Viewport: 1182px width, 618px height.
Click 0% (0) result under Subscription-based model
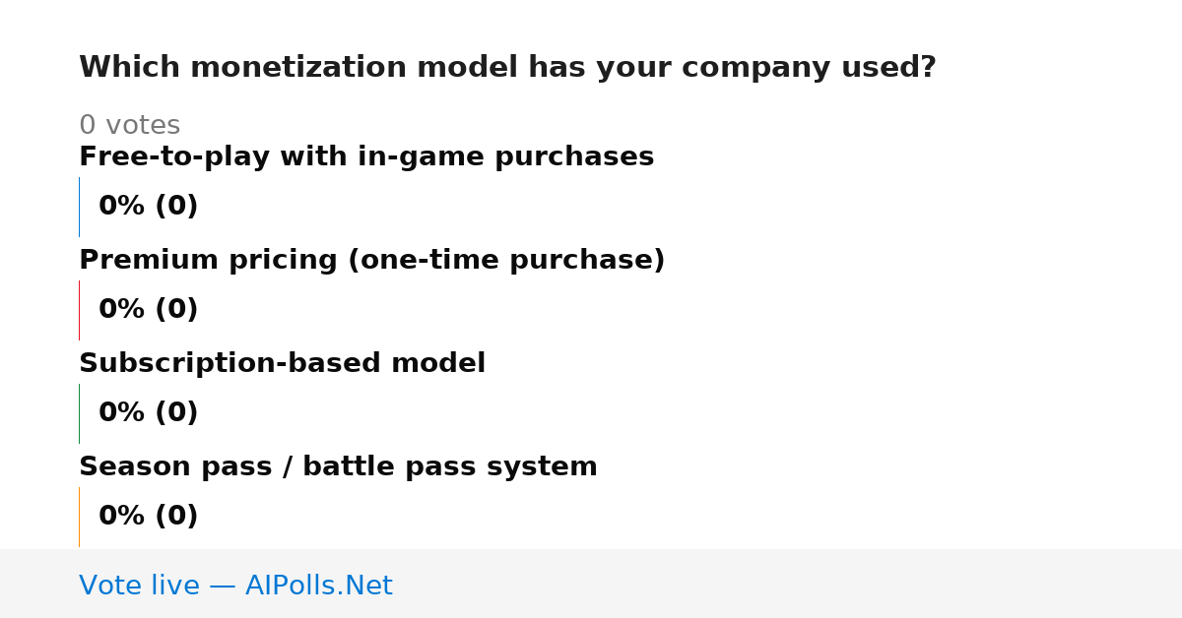pos(149,413)
